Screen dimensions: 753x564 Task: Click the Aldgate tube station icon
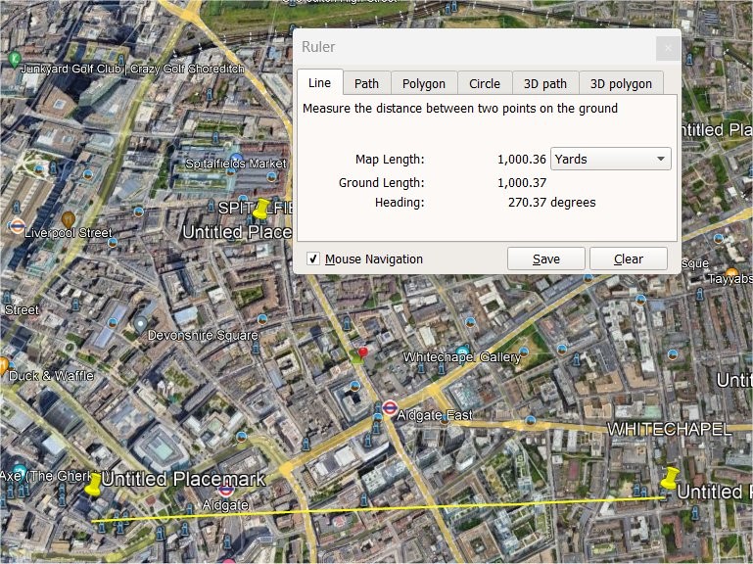[226, 489]
